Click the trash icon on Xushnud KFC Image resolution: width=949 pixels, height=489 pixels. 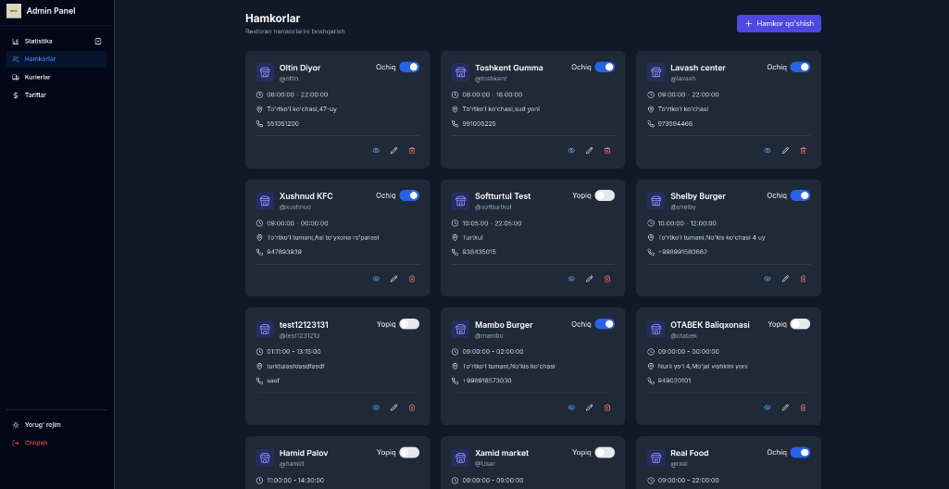[x=412, y=279]
